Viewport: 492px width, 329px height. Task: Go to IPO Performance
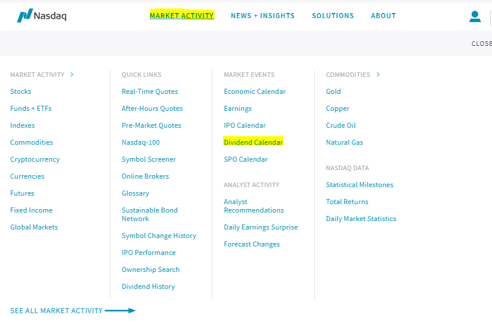point(148,253)
